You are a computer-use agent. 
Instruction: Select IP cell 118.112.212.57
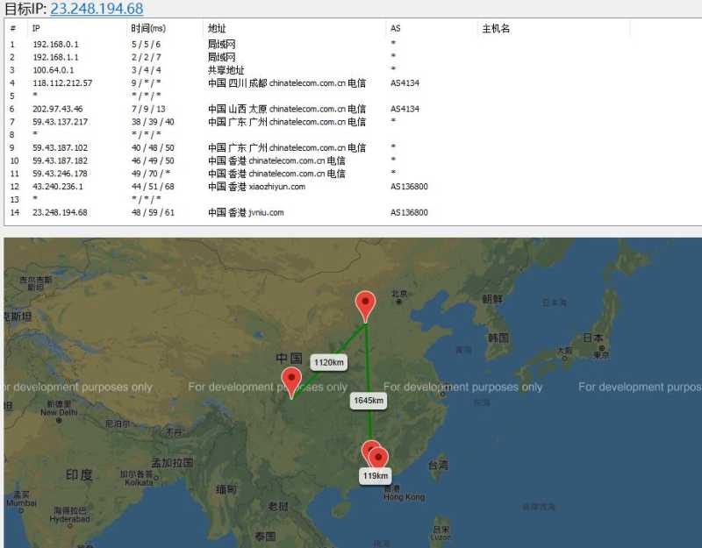click(62, 83)
